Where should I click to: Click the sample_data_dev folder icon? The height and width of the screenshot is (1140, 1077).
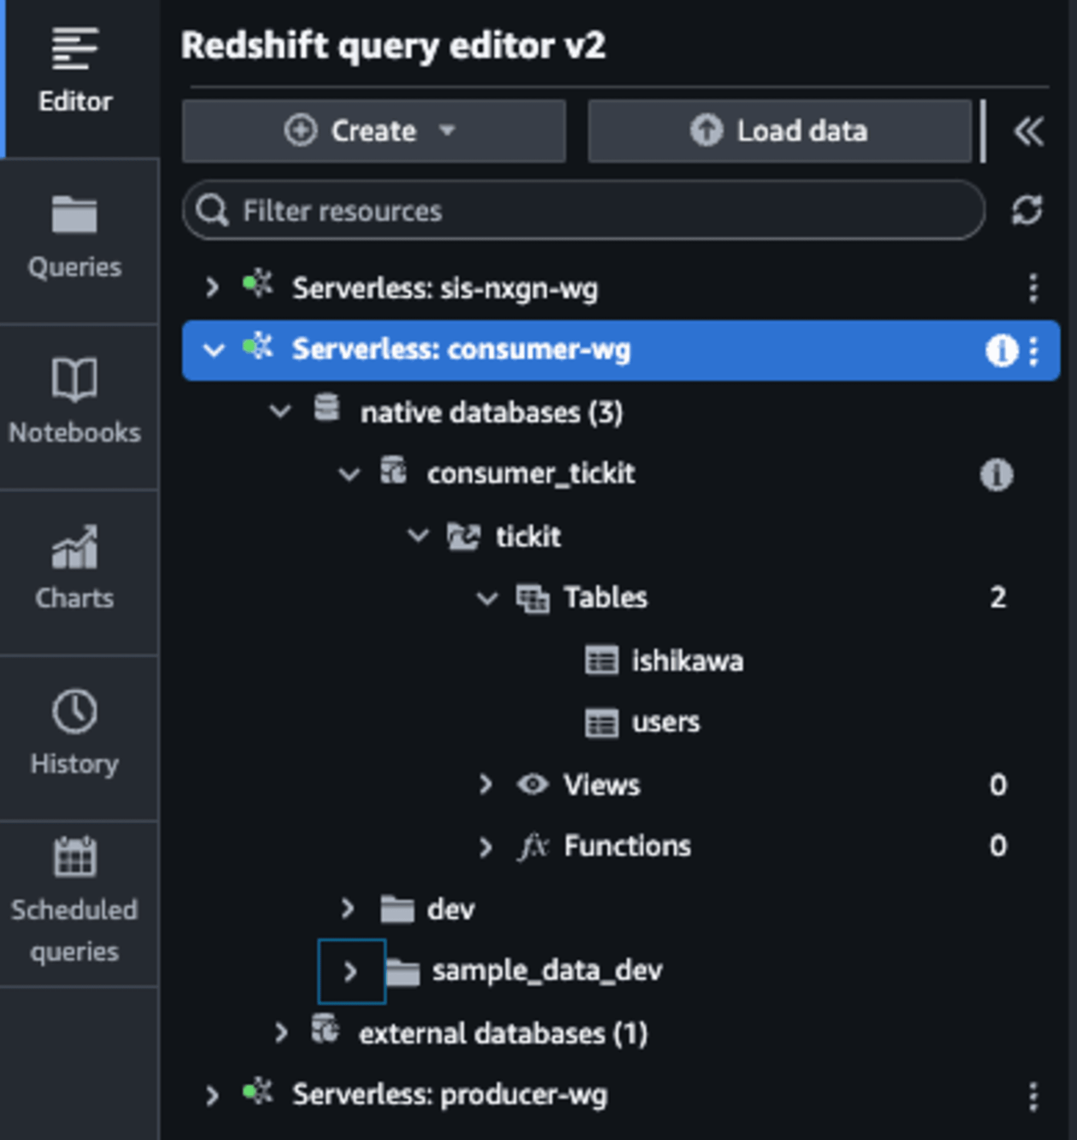tap(403, 972)
